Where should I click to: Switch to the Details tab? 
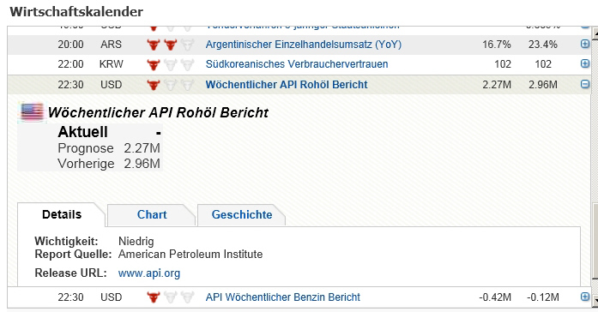[62, 214]
